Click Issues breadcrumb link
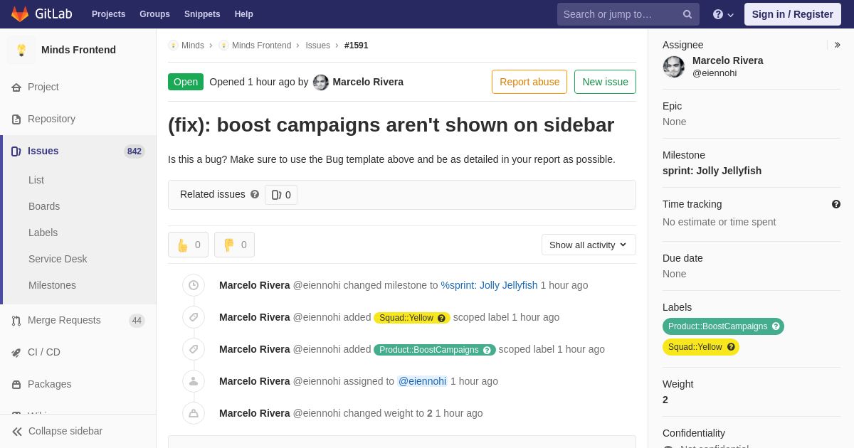 317,46
